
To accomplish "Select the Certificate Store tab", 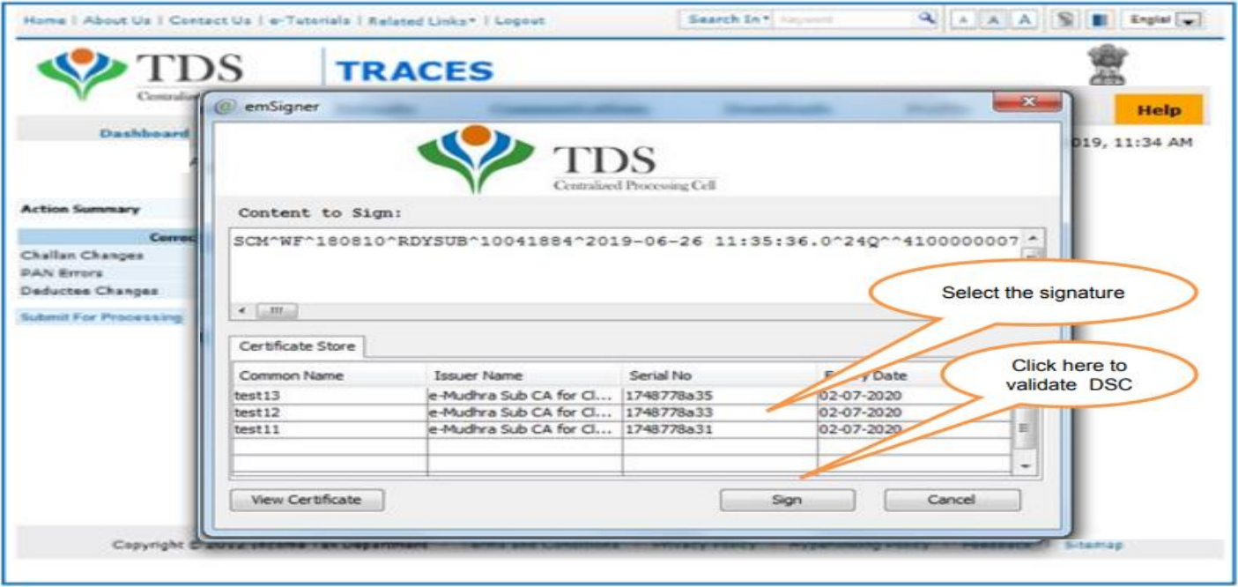I will click(297, 346).
